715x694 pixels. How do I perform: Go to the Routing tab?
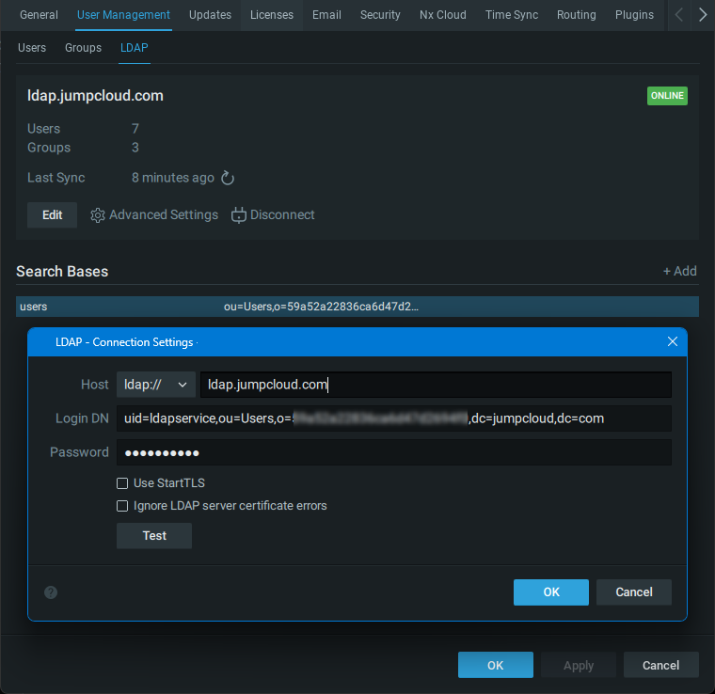click(x=577, y=15)
